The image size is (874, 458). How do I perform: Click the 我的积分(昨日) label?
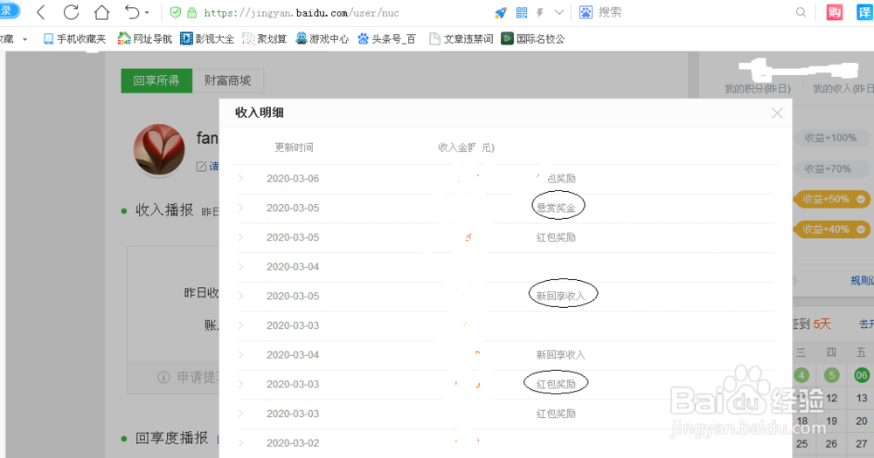(x=758, y=89)
